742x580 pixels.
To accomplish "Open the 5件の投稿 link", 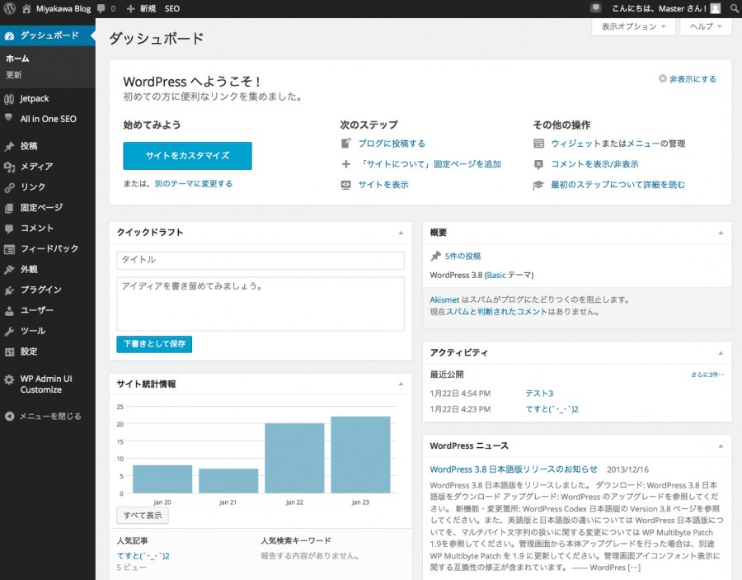I will [463, 256].
